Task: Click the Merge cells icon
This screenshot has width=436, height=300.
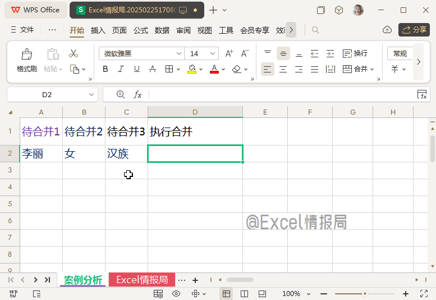Action: coord(347,69)
